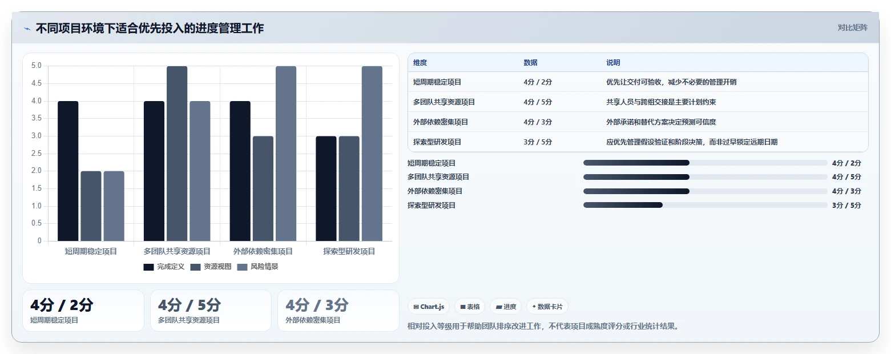Click the 完成定义 bar for 多团队共享资源项目
The image size is (891, 354).
click(x=154, y=171)
